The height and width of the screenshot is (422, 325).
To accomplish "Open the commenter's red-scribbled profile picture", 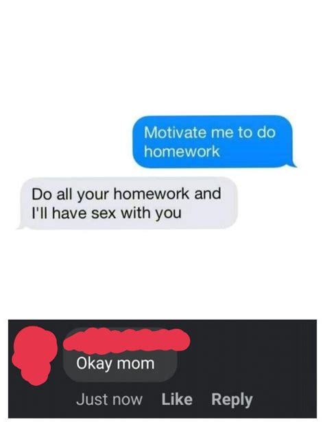I will pos(34,355).
